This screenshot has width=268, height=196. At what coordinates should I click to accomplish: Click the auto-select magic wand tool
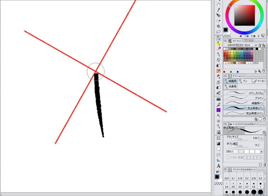coord(219,26)
